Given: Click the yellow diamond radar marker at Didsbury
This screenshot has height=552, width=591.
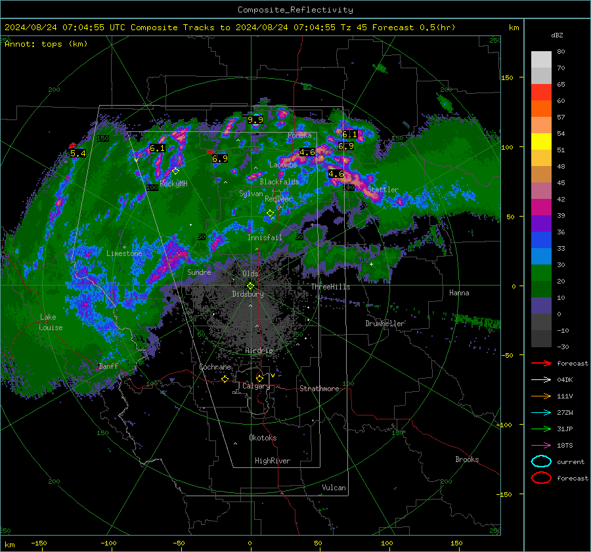Looking at the screenshot, I should click(250, 286).
